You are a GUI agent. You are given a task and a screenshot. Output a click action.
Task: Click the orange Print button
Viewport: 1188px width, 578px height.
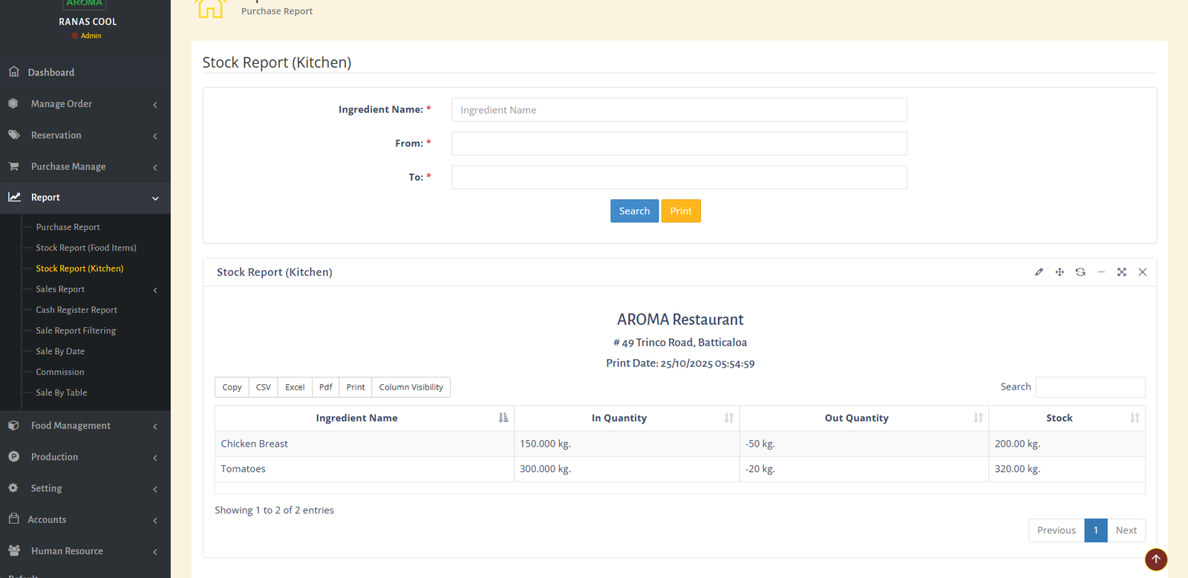point(681,211)
